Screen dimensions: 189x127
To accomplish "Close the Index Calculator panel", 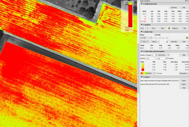I will [x=187, y=1].
